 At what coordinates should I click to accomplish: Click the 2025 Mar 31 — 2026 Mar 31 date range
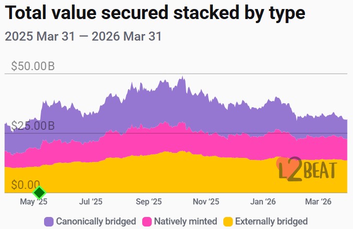(83, 37)
